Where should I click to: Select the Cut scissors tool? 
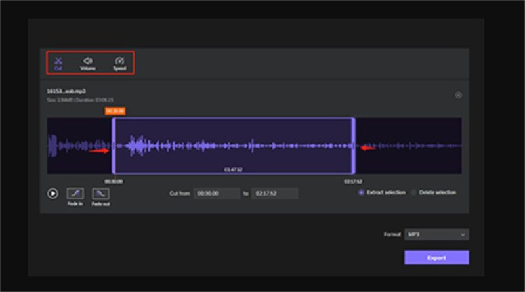pyautogui.click(x=58, y=62)
